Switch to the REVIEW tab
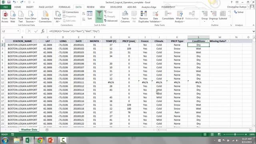This screenshot has height=144, width=256. [91, 7]
